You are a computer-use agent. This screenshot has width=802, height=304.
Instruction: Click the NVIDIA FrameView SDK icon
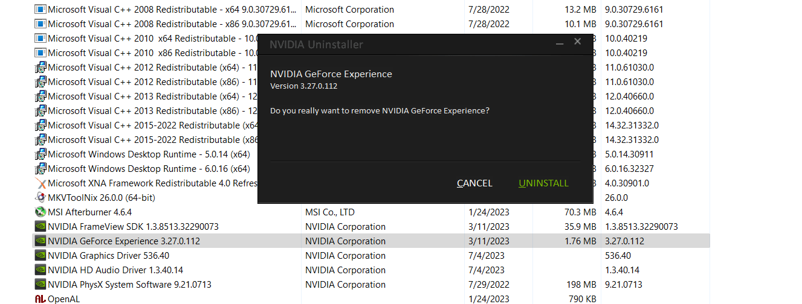pyautogui.click(x=40, y=227)
